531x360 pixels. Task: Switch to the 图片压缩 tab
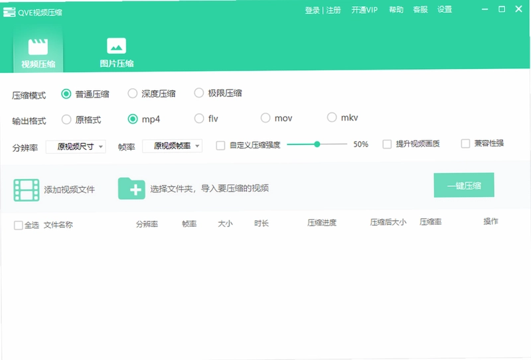(x=117, y=52)
